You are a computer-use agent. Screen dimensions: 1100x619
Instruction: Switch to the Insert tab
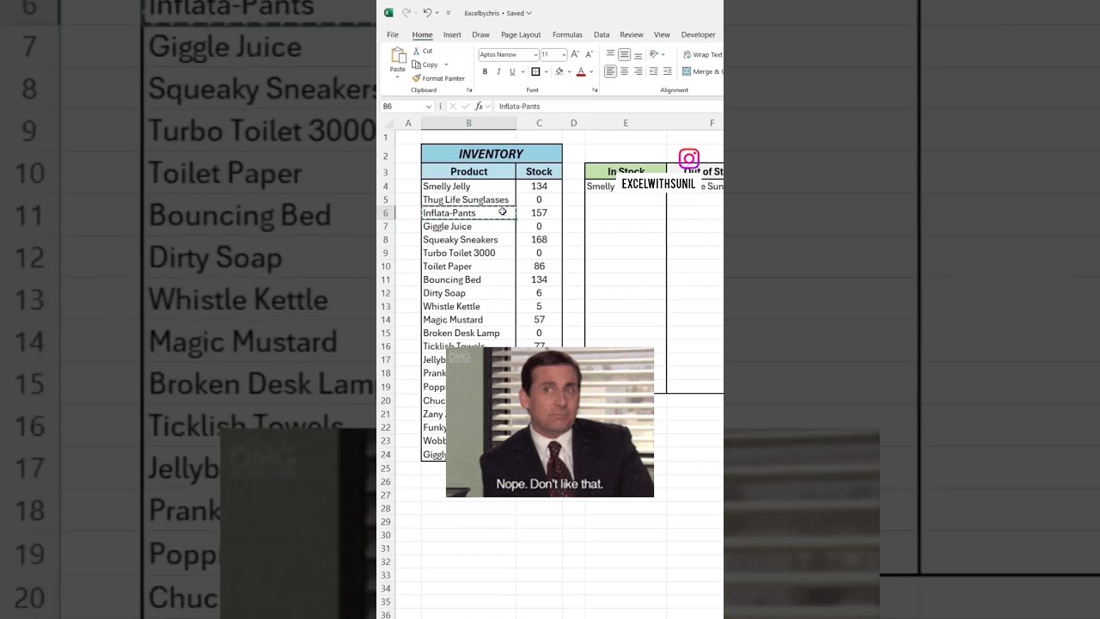[452, 34]
